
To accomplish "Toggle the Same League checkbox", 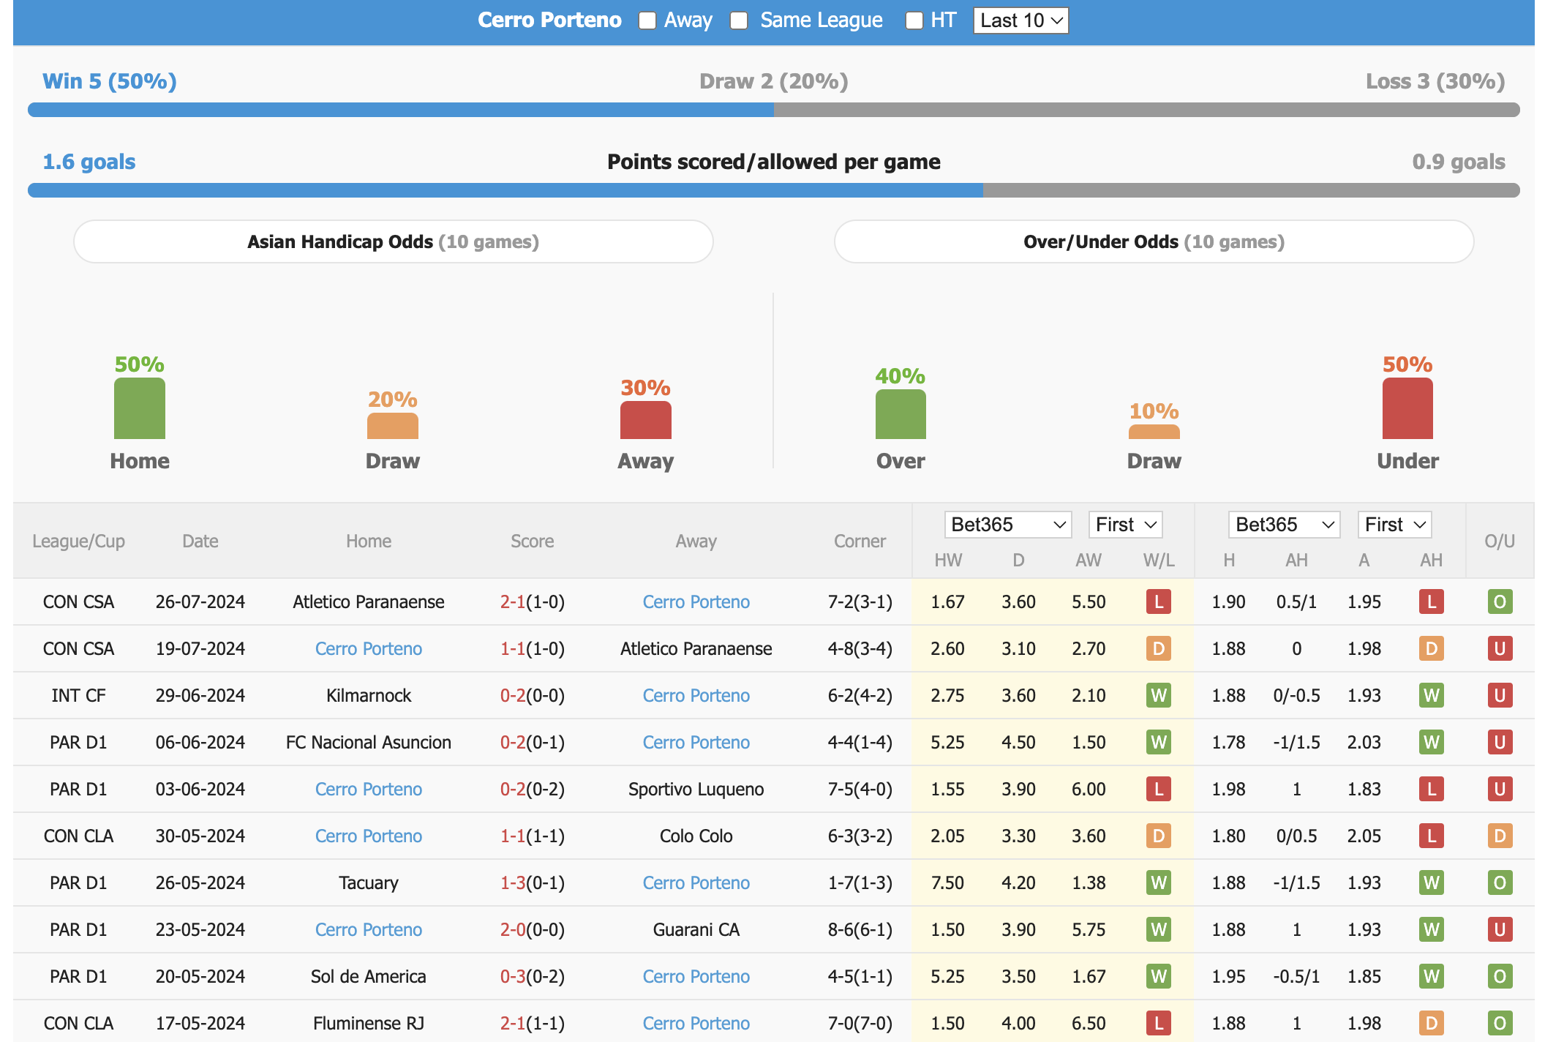I will point(739,20).
